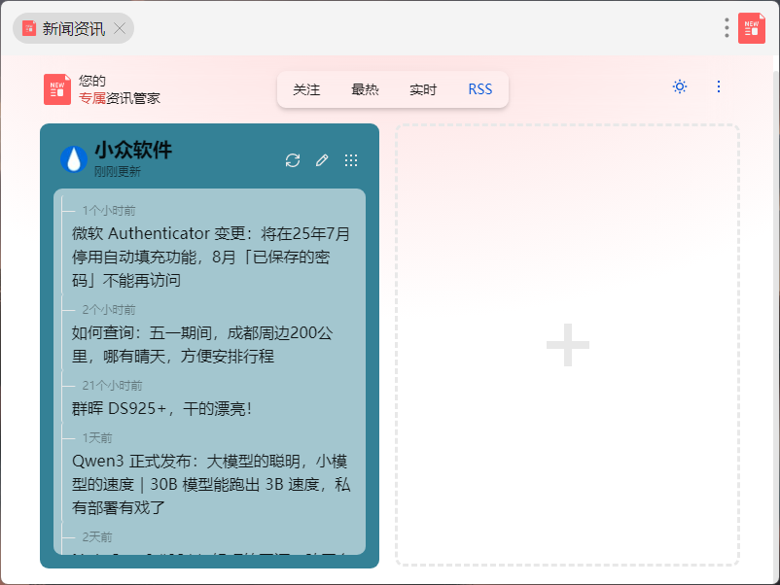Image resolution: width=780 pixels, height=585 pixels.
Task: Click the 专属资讯管家 slogan text
Action: (120, 98)
